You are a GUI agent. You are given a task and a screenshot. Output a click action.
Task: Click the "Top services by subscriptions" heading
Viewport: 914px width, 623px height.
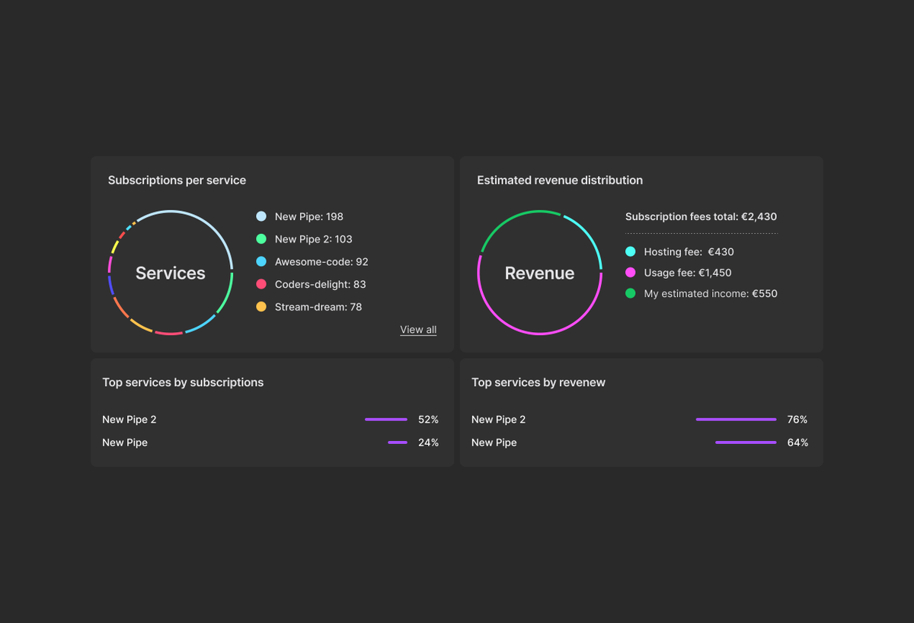pyautogui.click(x=183, y=382)
